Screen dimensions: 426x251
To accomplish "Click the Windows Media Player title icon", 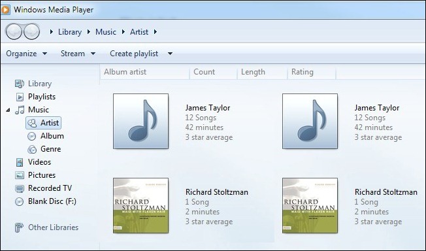I will [5, 10].
